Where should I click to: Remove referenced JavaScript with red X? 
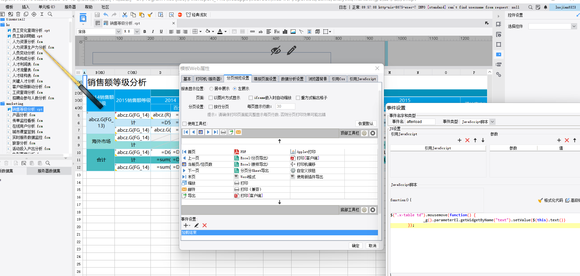[x=467, y=140]
